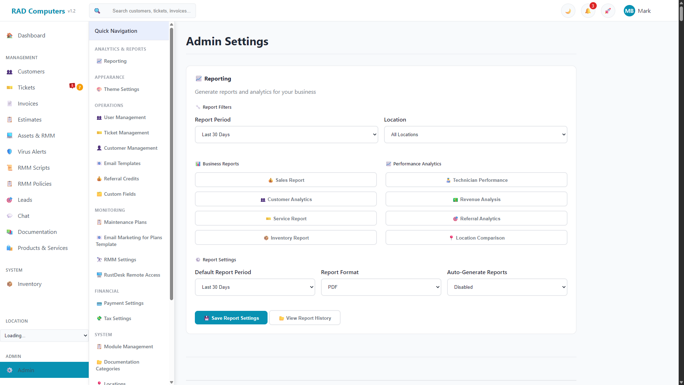The image size is (684, 385).
Task: Open the search magnifier icon
Action: (97, 11)
